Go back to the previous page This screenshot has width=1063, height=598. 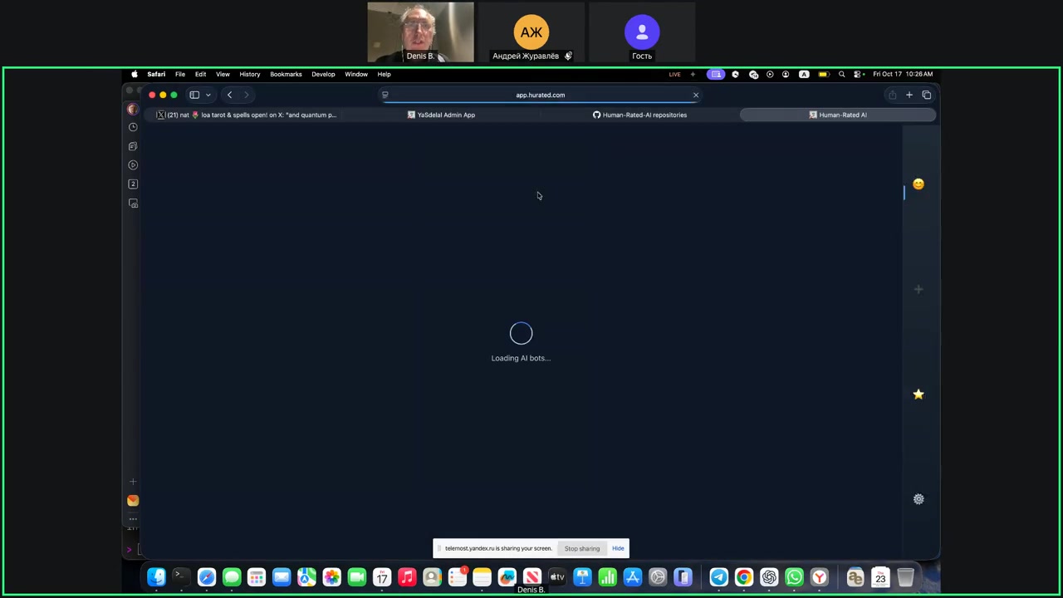click(x=230, y=95)
